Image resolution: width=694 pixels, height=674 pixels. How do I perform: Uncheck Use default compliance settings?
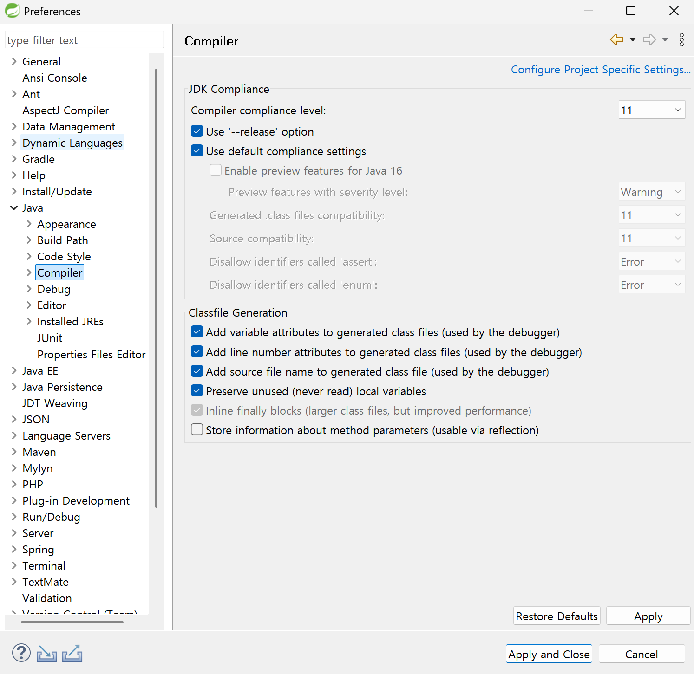pos(197,151)
